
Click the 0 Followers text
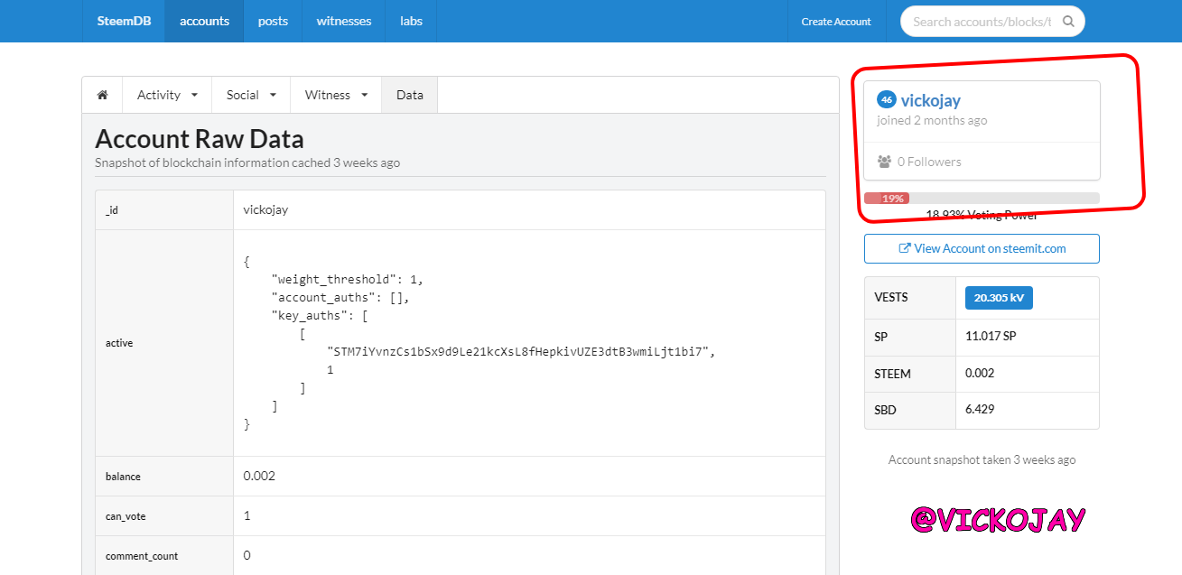[x=929, y=162]
